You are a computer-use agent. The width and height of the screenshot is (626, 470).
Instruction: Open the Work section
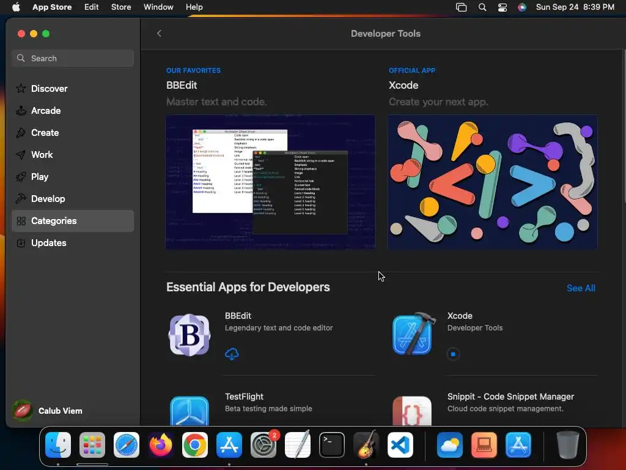tap(73, 155)
